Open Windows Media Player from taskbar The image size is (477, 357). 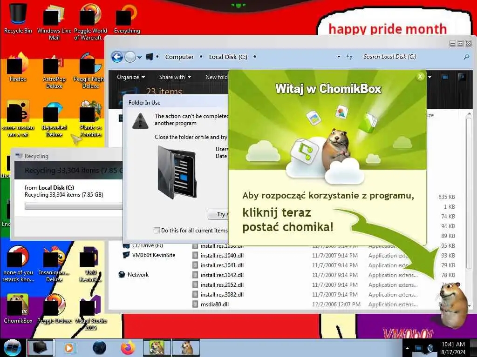[x=69, y=348]
